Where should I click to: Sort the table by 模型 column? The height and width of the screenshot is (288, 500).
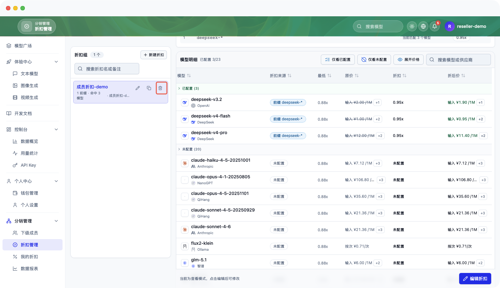pos(184,76)
